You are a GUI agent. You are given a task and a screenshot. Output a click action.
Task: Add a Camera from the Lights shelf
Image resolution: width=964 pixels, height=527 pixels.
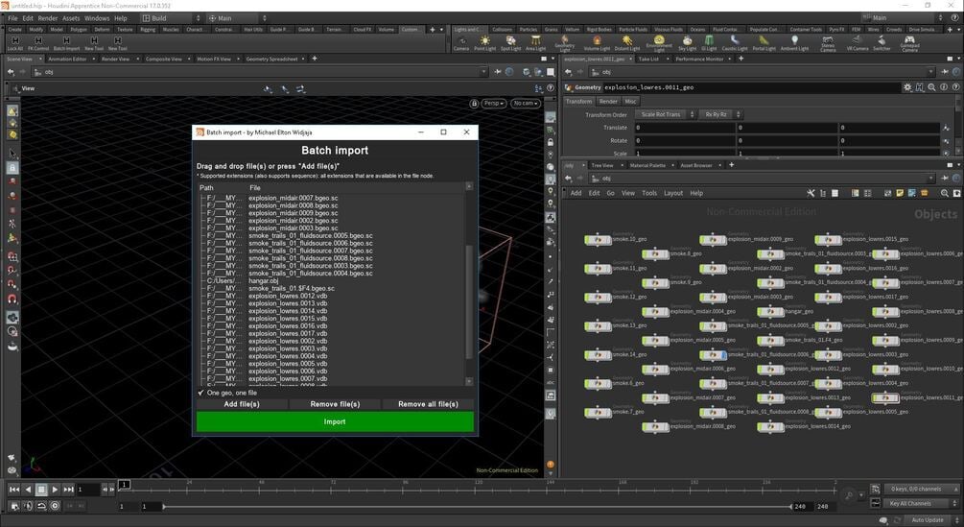click(461, 43)
